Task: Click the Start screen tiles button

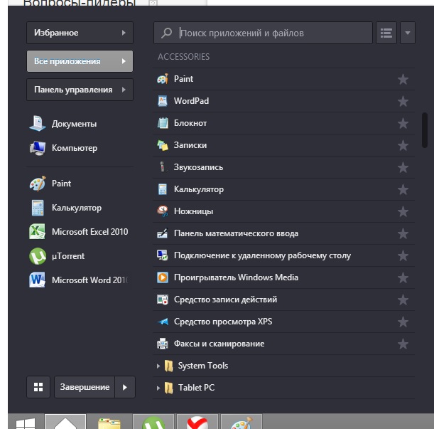Action: tap(38, 387)
